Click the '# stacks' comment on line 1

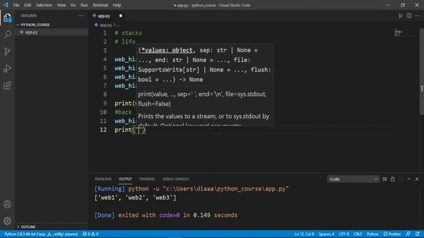pos(128,33)
